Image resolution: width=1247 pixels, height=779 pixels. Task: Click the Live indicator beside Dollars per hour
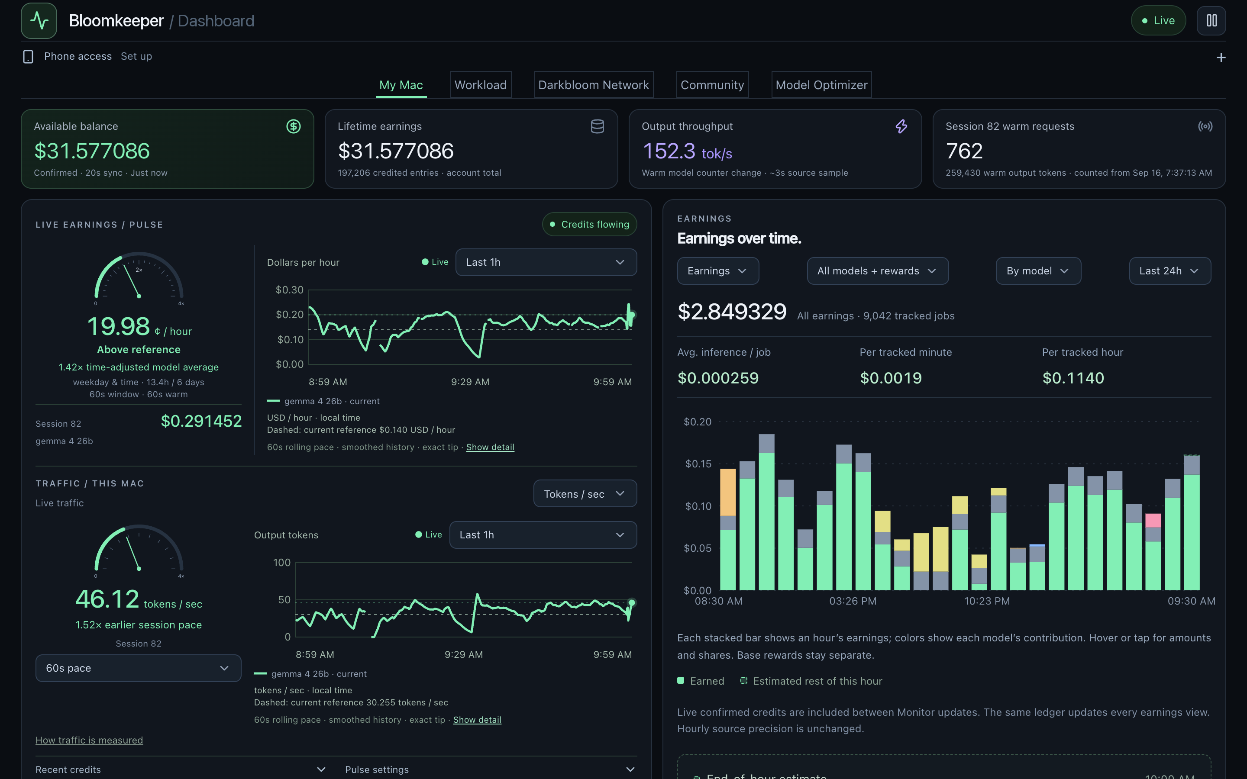[435, 262]
